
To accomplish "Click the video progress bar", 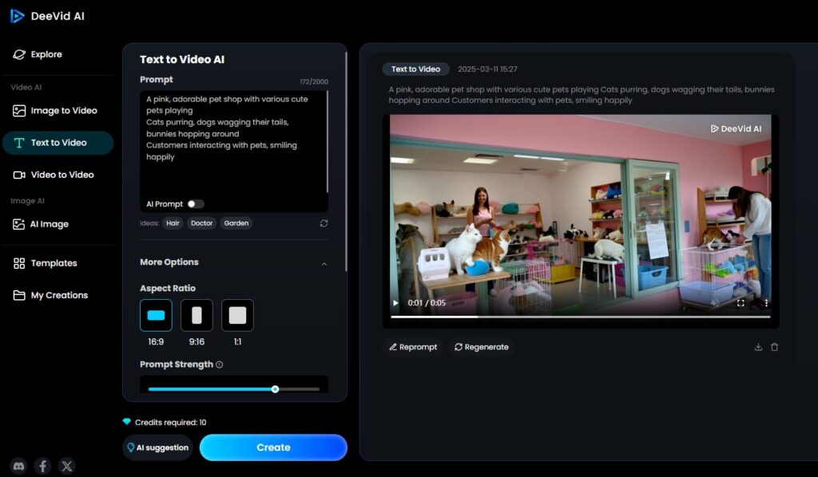I will pyautogui.click(x=581, y=317).
